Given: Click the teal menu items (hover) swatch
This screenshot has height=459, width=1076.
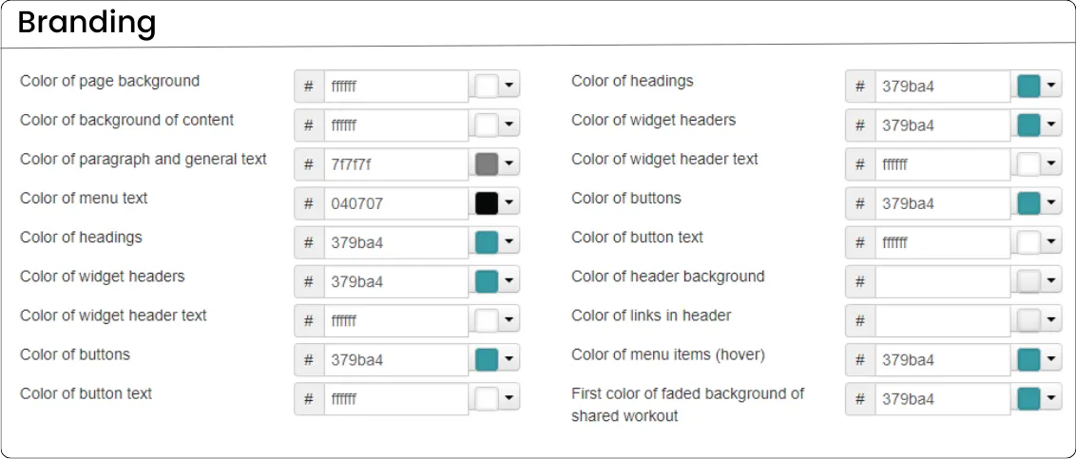Looking at the screenshot, I should (1028, 360).
